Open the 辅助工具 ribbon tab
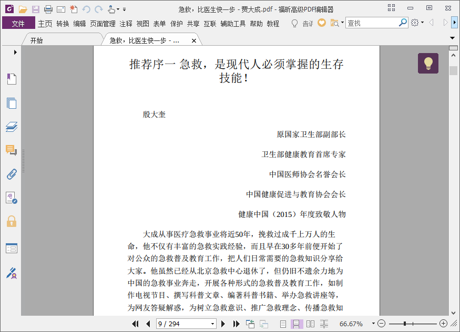The image size is (460, 332). (233, 24)
